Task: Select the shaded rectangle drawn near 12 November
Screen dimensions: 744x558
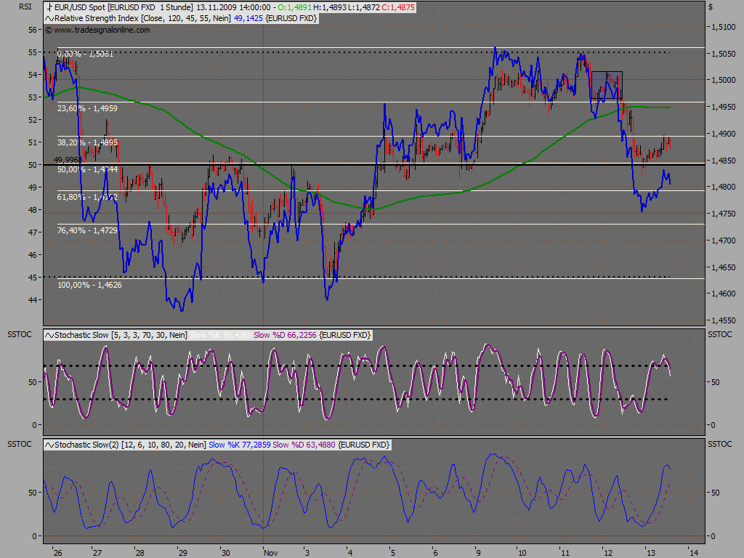Action: [x=607, y=85]
